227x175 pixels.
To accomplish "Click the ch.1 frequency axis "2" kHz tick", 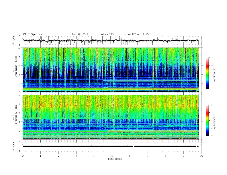I will tap(20, 83).
